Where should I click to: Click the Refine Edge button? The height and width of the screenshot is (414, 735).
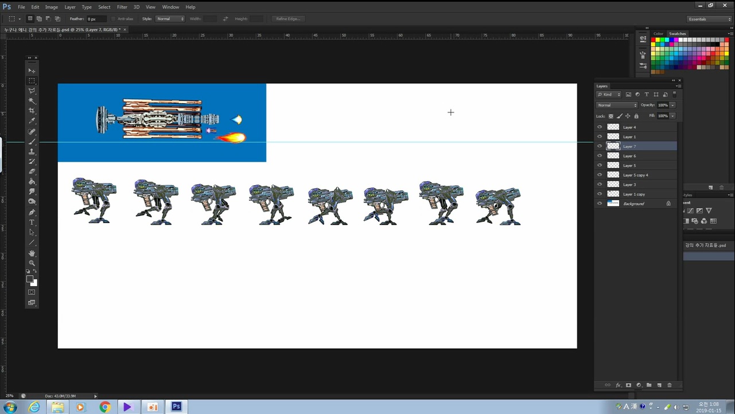pyautogui.click(x=288, y=19)
